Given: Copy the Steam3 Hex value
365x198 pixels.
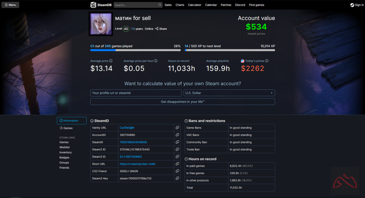Looking at the screenshot, I should pos(177,178).
